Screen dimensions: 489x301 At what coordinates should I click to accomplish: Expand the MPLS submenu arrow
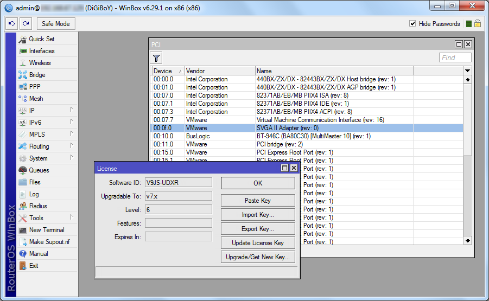pyautogui.click(x=72, y=133)
